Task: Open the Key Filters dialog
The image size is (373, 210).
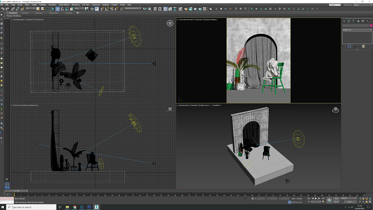Action: [350, 202]
